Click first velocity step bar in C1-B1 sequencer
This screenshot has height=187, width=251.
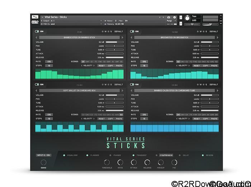(38, 75)
